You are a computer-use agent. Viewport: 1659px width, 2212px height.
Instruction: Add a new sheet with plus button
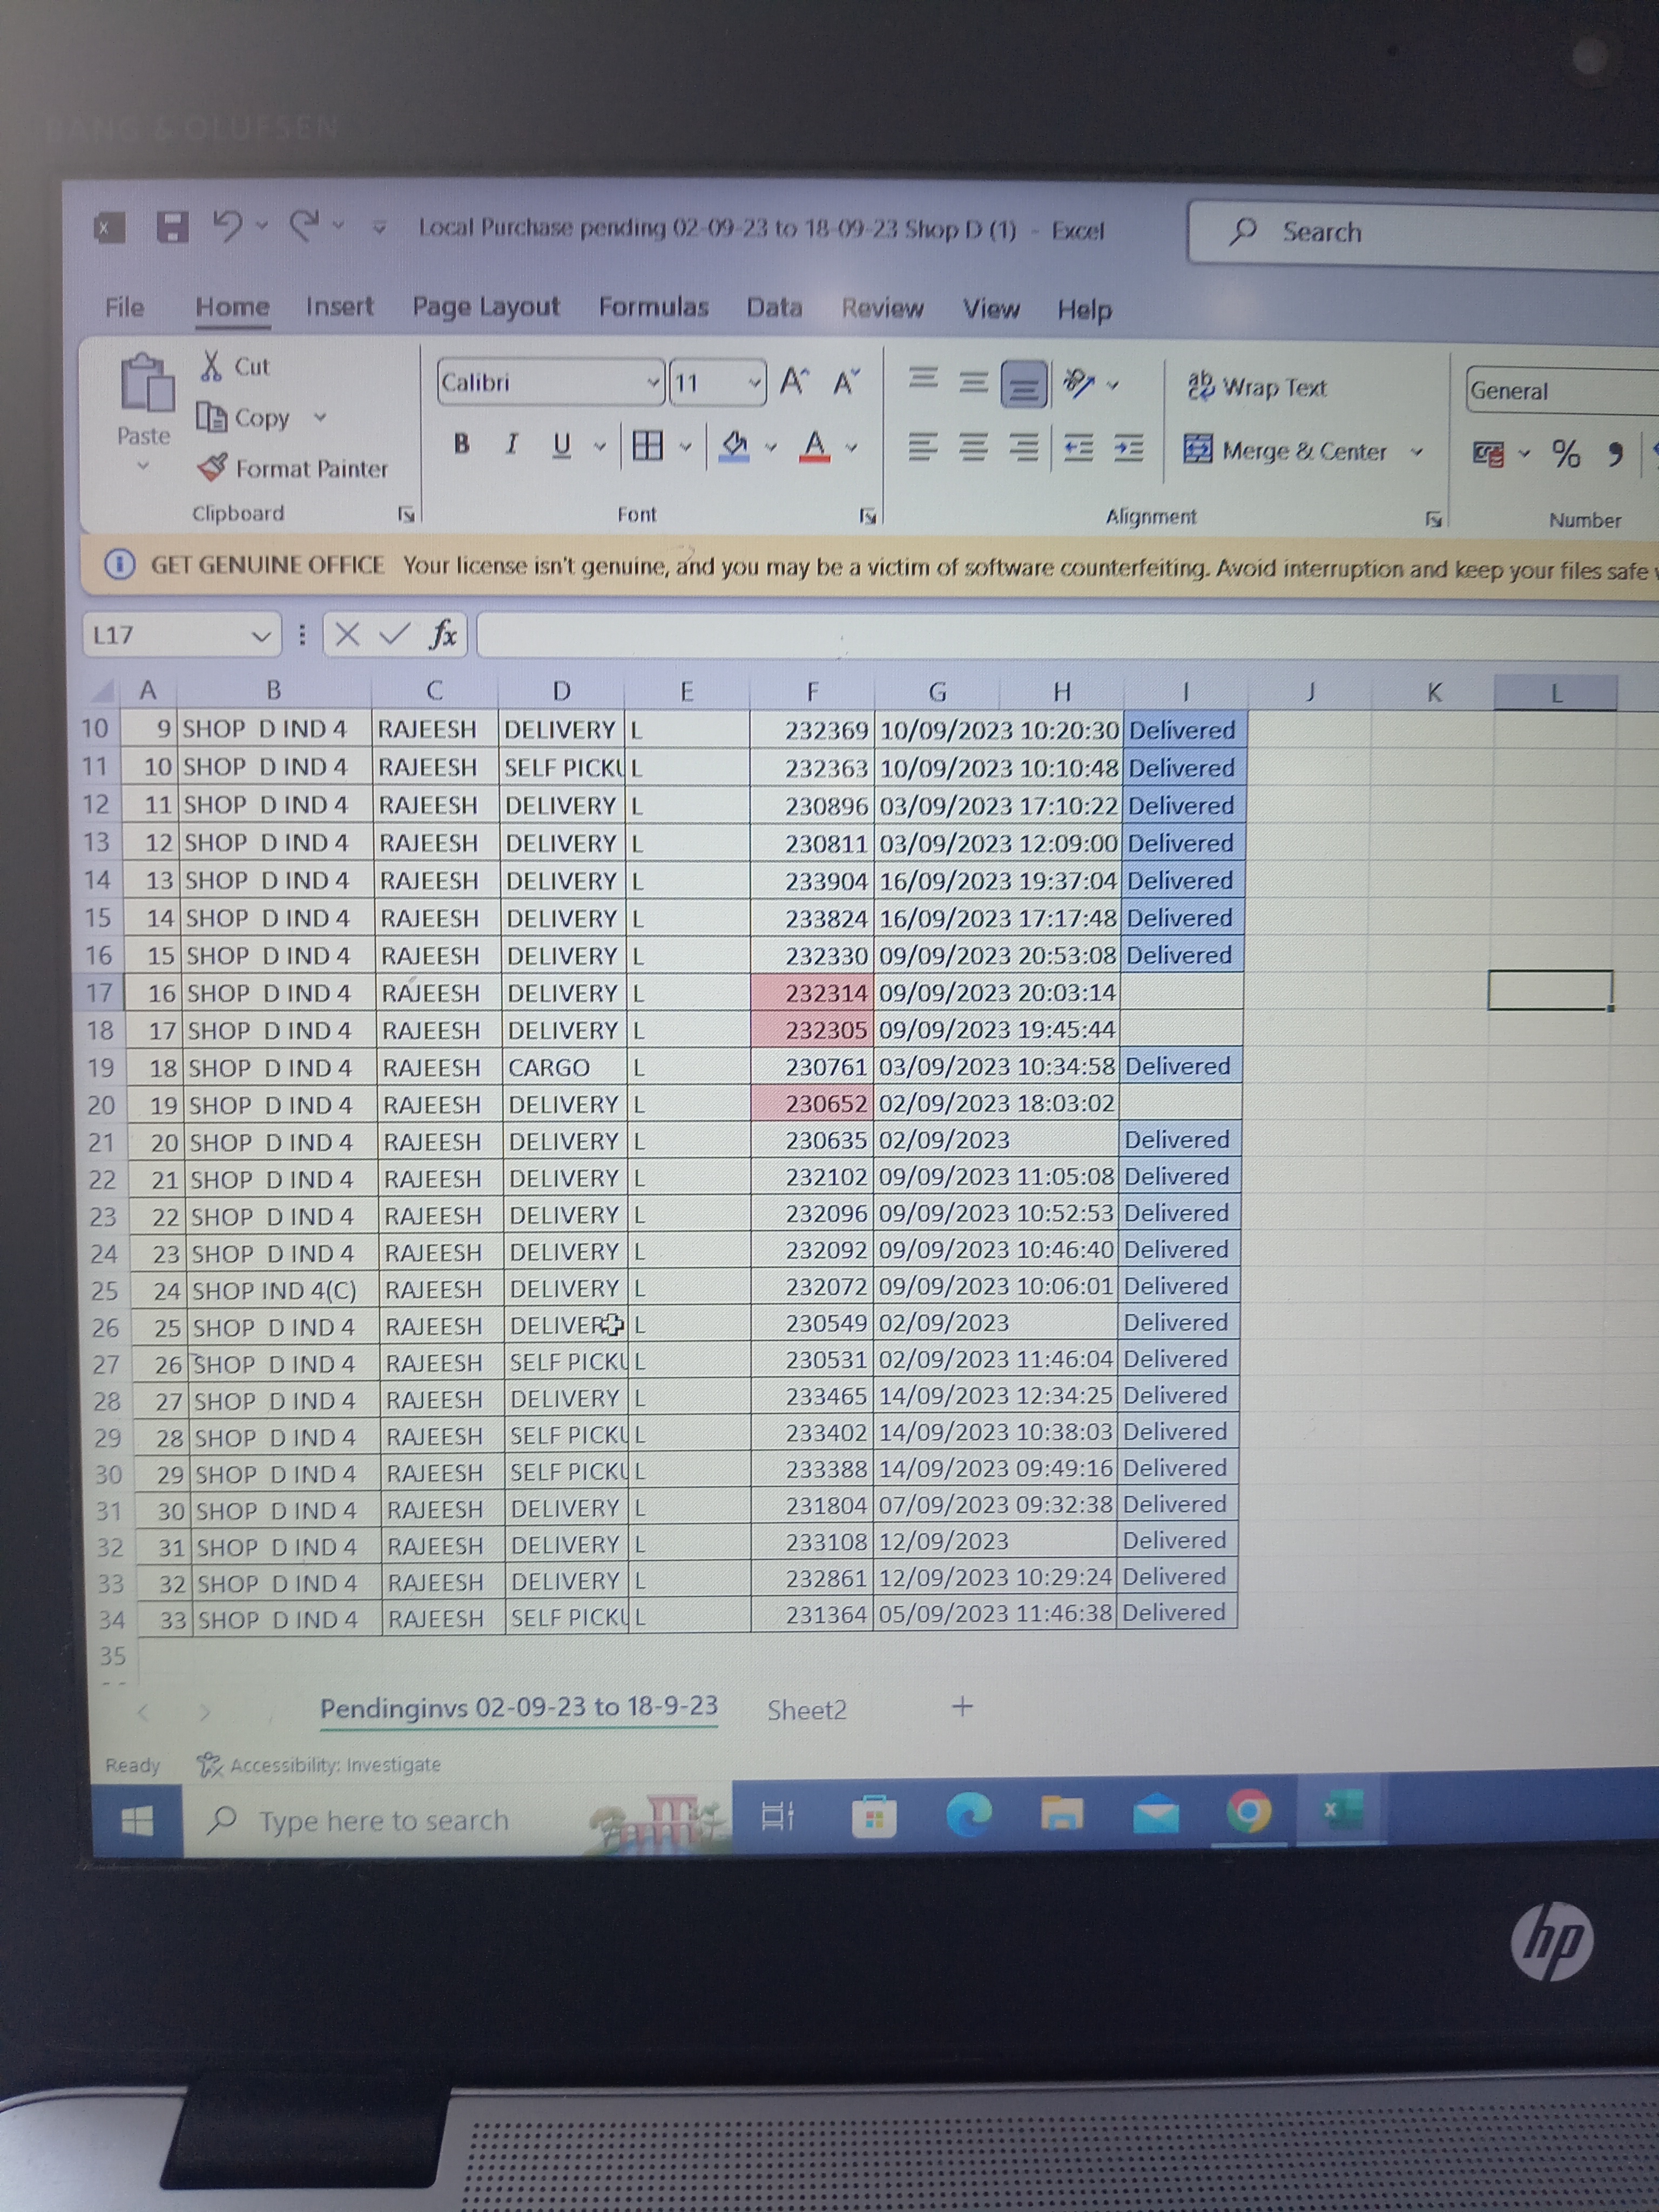coord(962,1706)
